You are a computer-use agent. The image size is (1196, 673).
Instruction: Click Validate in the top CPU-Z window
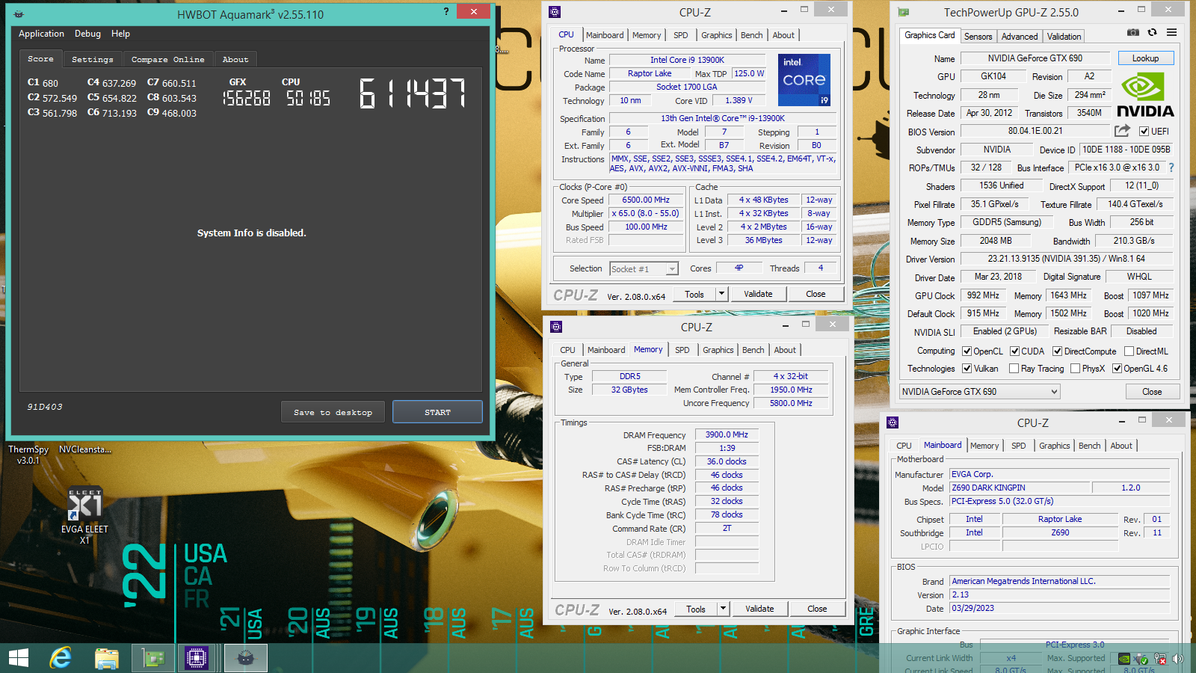tap(758, 294)
